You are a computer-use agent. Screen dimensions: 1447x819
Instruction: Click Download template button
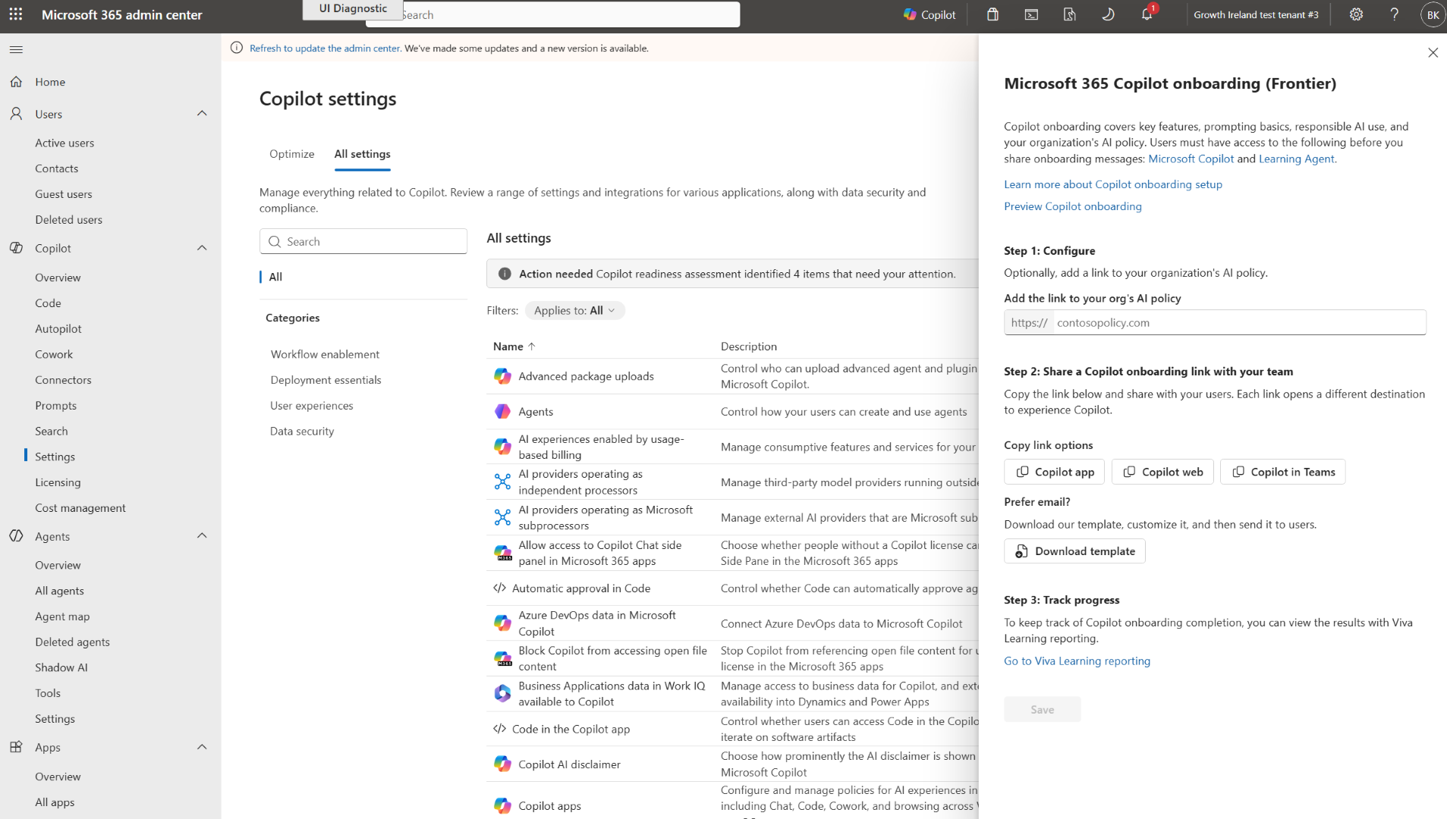(x=1074, y=551)
